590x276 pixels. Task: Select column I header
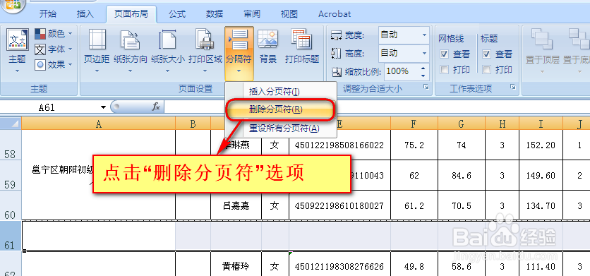[x=541, y=123]
